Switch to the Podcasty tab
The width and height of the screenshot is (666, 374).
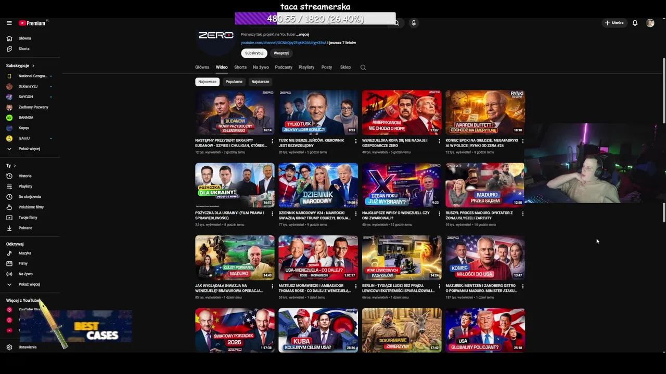pos(284,68)
